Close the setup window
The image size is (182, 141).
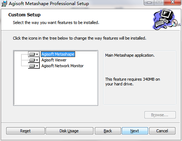point(173,3)
